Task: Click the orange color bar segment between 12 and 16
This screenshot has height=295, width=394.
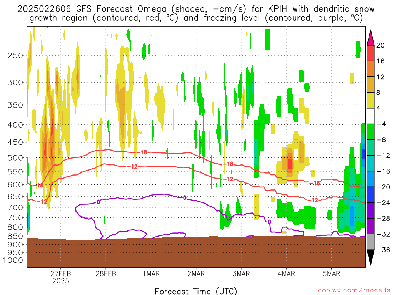Action: 371,69
